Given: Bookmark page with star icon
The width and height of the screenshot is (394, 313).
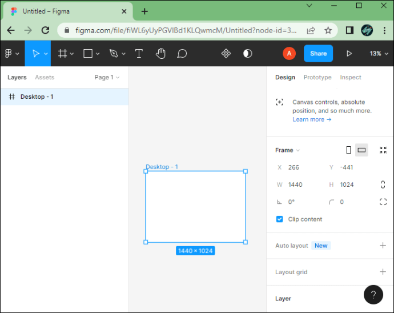Looking at the screenshot, I should pos(328,30).
